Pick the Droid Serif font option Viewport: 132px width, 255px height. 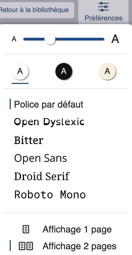point(42,176)
